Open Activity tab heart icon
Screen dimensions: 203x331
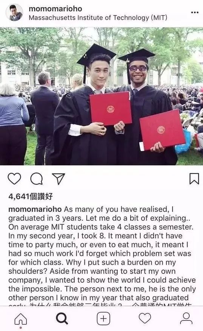[x=145, y=318]
